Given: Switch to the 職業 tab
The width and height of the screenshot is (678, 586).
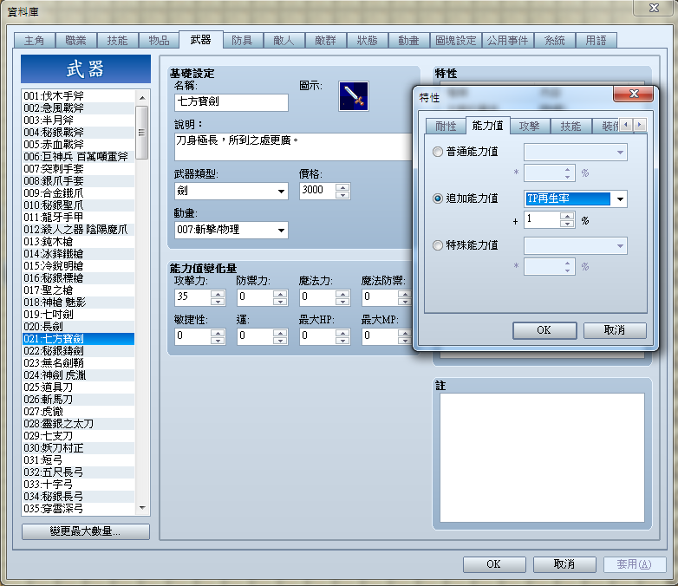Looking at the screenshot, I should (75, 41).
